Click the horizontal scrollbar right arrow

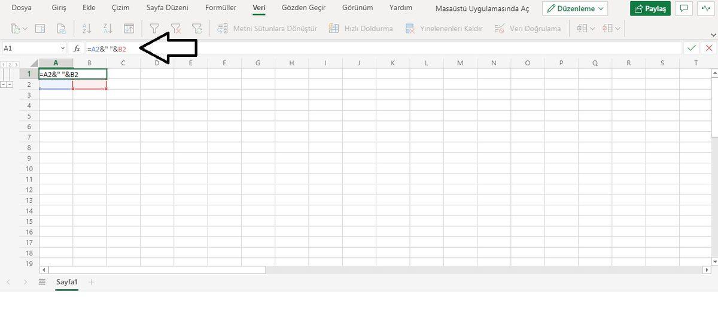(x=707, y=270)
